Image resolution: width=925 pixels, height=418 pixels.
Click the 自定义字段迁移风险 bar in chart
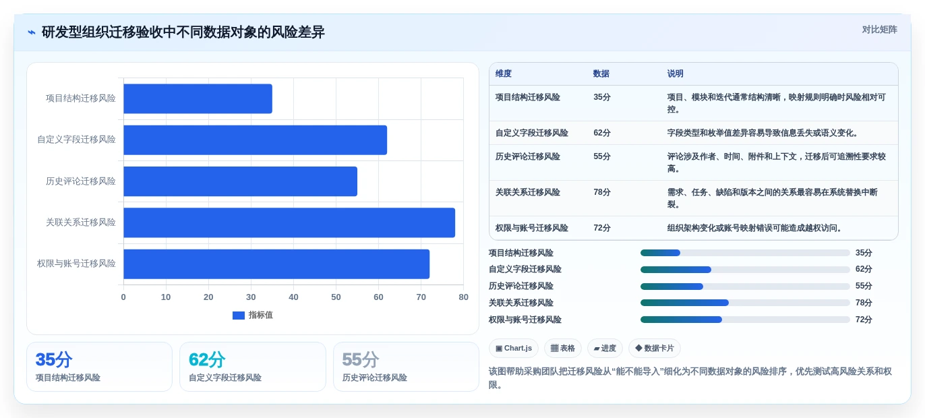(255, 140)
